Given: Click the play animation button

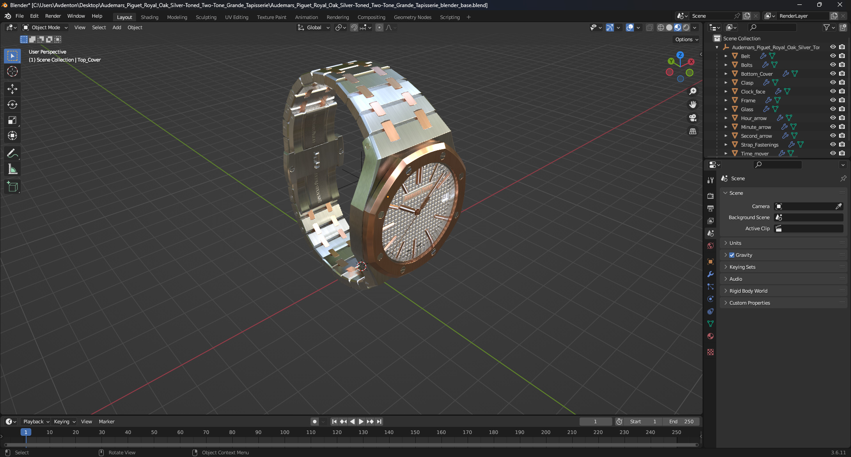Looking at the screenshot, I should pos(361,422).
